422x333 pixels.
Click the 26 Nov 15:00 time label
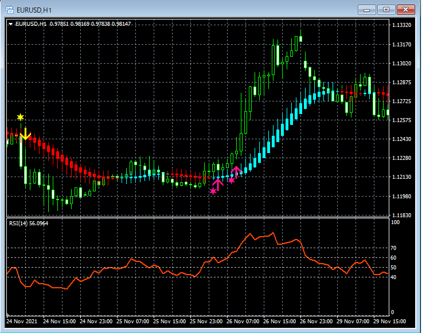tap(279, 321)
